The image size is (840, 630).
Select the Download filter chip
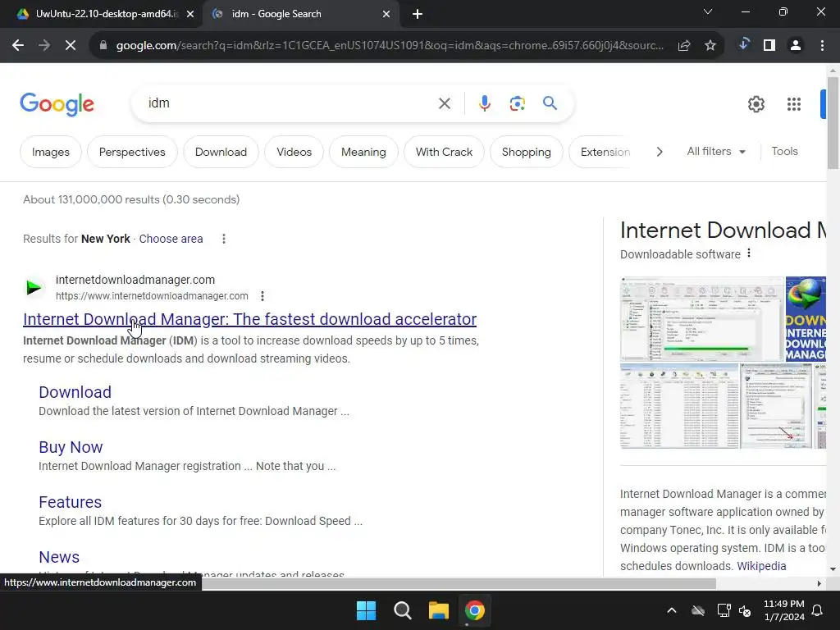click(x=221, y=152)
